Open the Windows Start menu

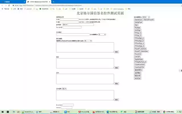point(3,112)
